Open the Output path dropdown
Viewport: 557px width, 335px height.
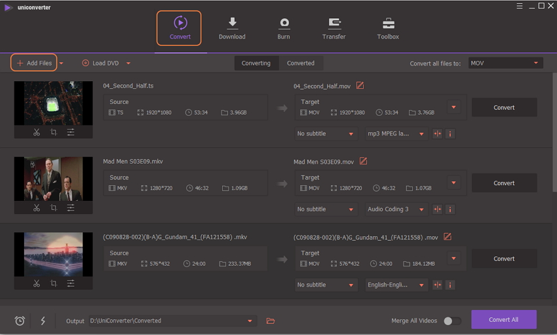[x=250, y=321]
